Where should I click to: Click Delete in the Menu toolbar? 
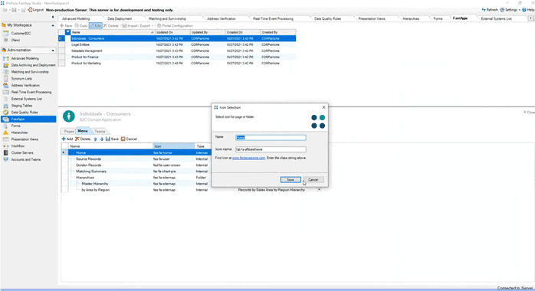click(x=83, y=139)
